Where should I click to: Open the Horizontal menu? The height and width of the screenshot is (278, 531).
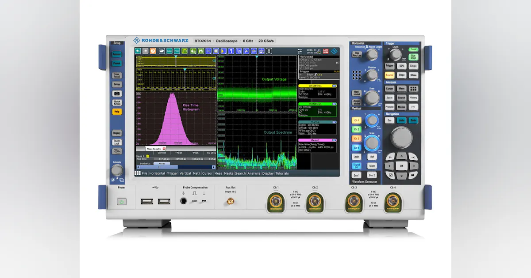(x=157, y=173)
